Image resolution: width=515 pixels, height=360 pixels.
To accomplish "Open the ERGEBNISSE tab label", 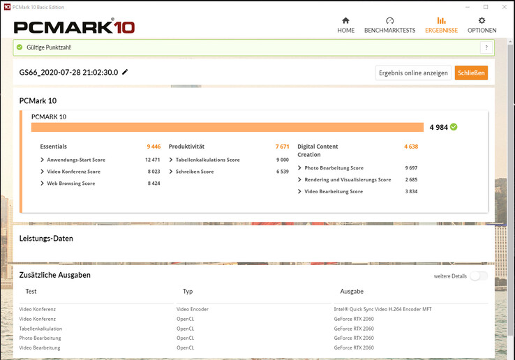I will (441, 30).
